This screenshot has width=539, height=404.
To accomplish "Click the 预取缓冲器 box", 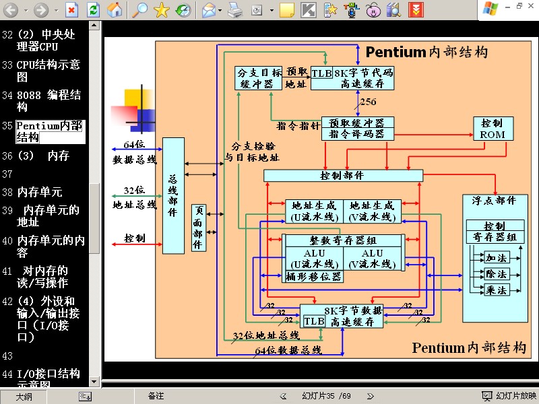I will 358,123.
